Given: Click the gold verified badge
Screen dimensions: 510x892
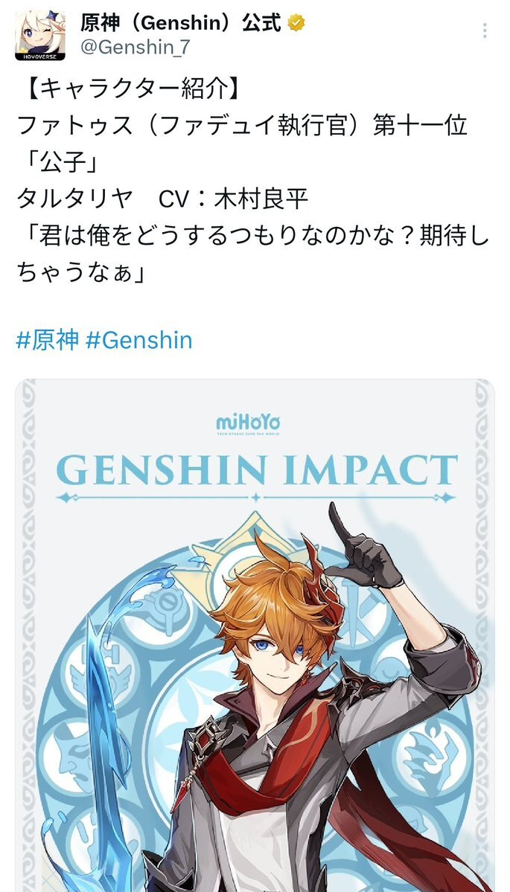Looking at the screenshot, I should tap(296, 23).
